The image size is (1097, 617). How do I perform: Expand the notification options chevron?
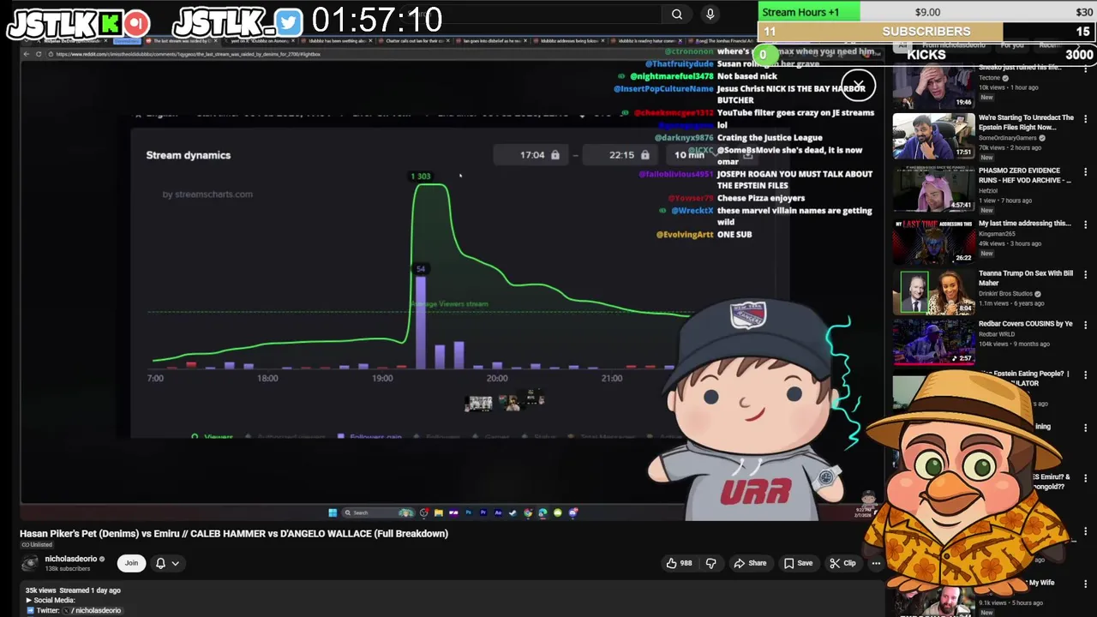175,563
